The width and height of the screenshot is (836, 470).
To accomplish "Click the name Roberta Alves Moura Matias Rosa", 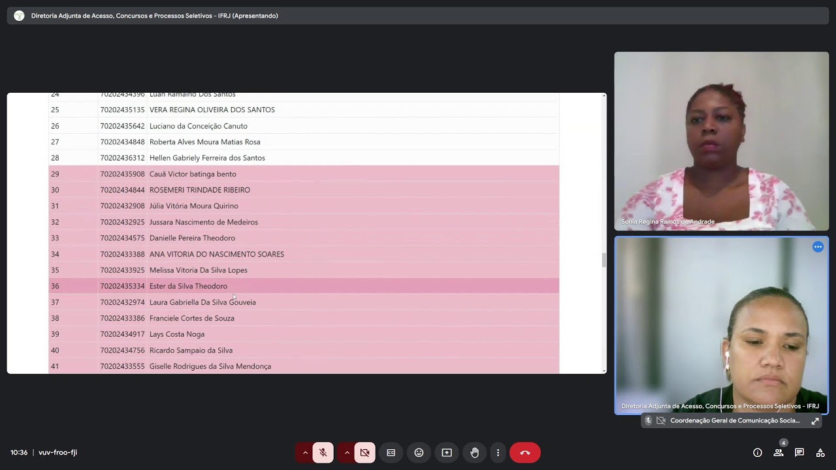I will [205, 142].
